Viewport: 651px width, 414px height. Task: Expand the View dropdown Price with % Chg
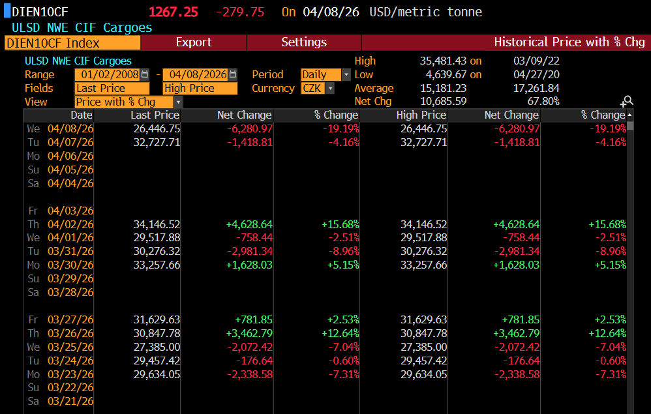coord(178,102)
